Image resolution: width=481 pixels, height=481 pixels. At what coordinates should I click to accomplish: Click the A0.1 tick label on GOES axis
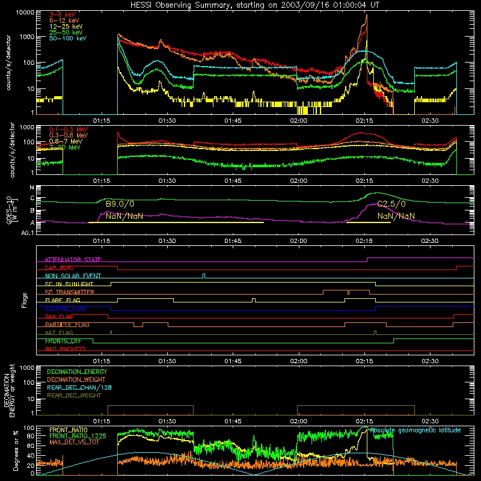(28, 233)
